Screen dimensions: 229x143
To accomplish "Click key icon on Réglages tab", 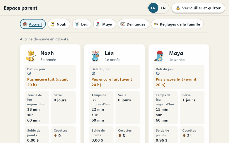I will (156, 24).
